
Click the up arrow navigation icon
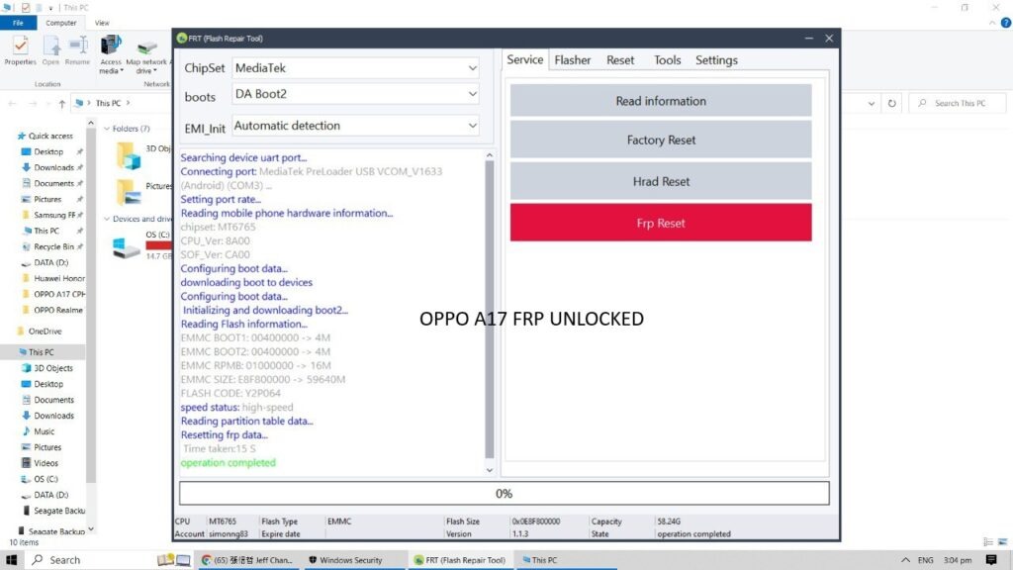tap(62, 103)
